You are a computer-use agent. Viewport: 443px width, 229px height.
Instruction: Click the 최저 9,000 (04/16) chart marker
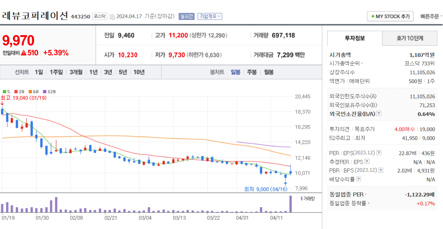pos(265,189)
